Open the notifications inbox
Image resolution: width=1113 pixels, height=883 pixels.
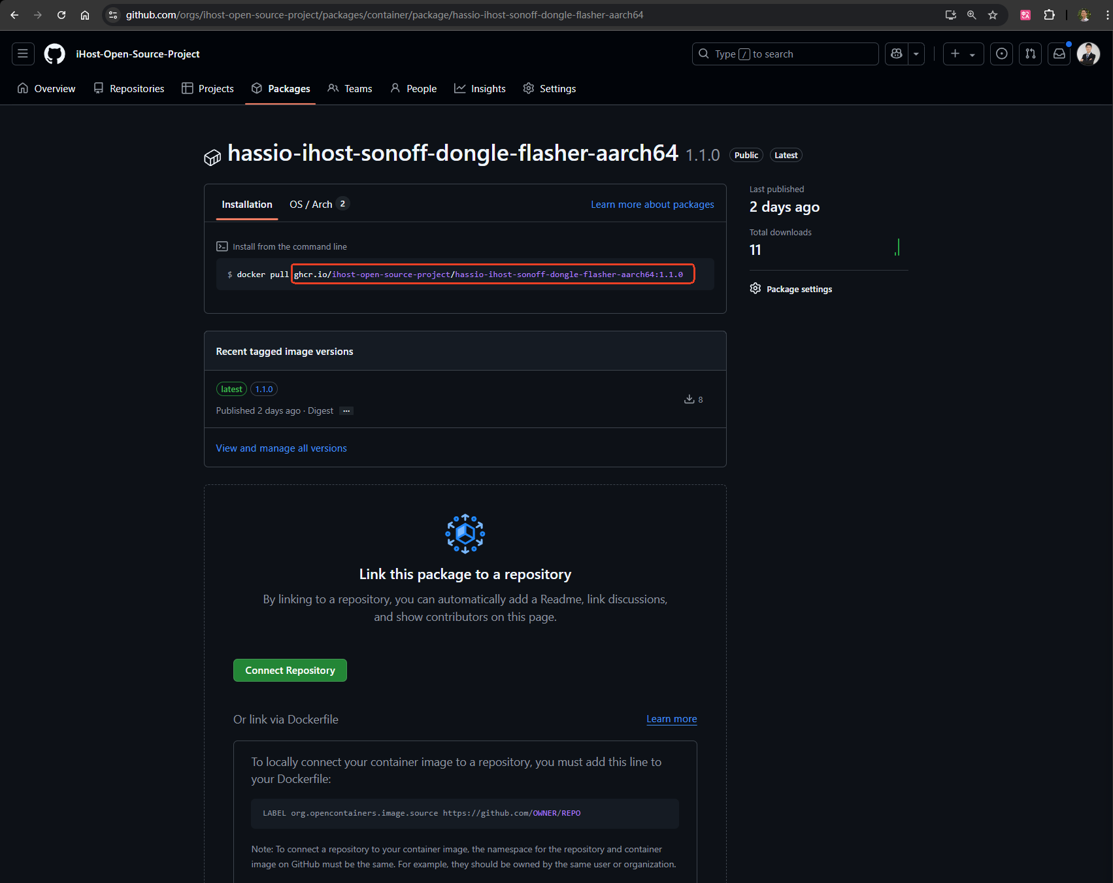tap(1059, 54)
